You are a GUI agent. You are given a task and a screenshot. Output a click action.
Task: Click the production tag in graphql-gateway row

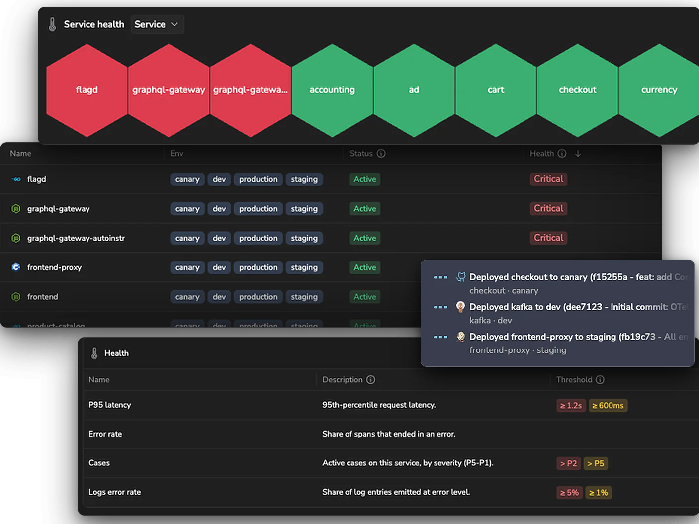point(258,209)
